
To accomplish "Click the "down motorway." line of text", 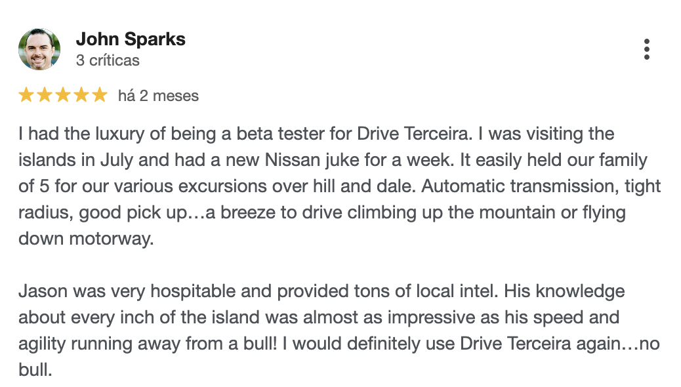I will coord(85,239).
